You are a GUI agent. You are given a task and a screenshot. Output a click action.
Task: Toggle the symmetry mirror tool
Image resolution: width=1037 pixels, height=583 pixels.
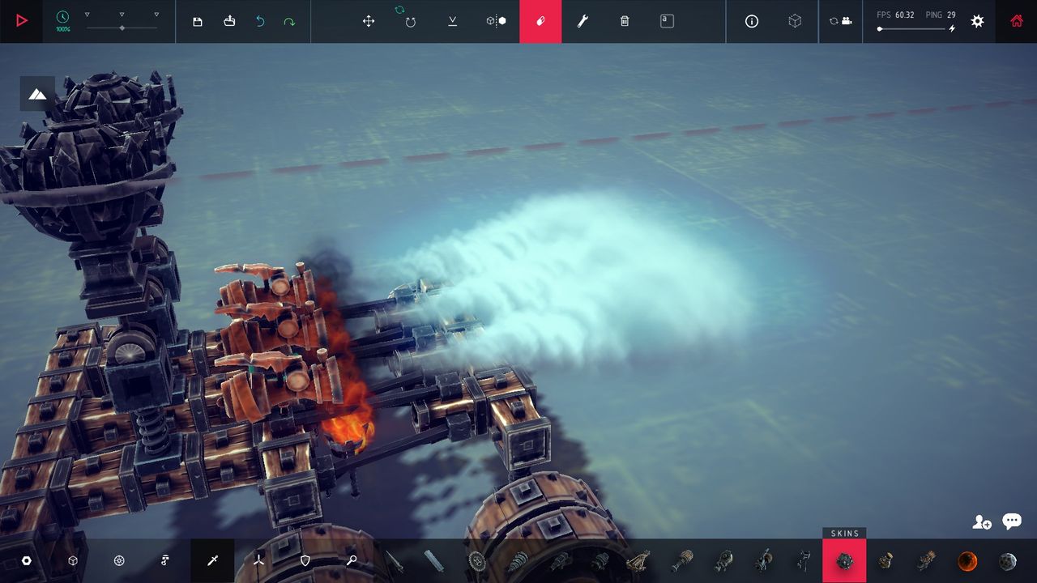[x=496, y=21]
